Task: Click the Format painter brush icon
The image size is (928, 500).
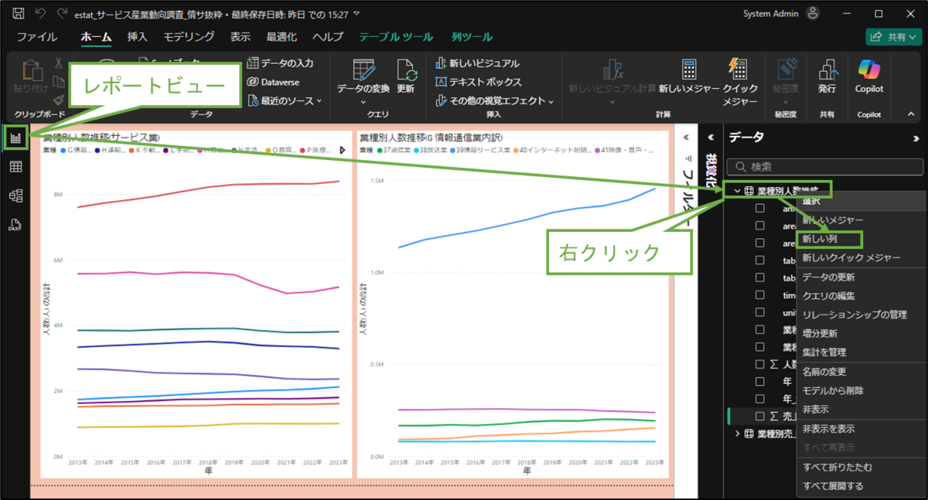Action: pyautogui.click(x=59, y=100)
